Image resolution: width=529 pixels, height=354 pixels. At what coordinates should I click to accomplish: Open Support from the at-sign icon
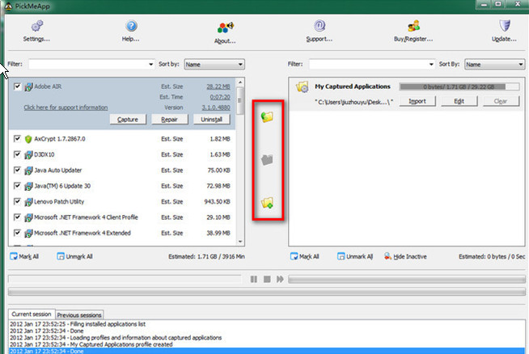tap(320, 26)
